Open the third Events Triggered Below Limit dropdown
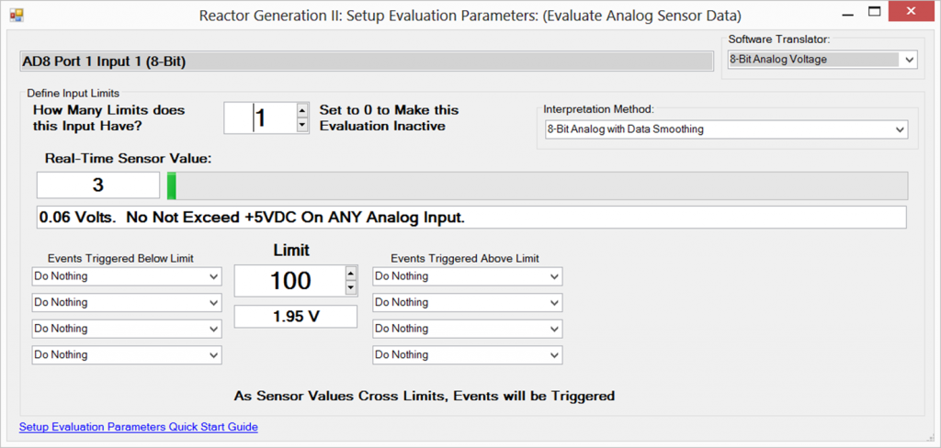Screen dimensions: 941x448 [127, 329]
